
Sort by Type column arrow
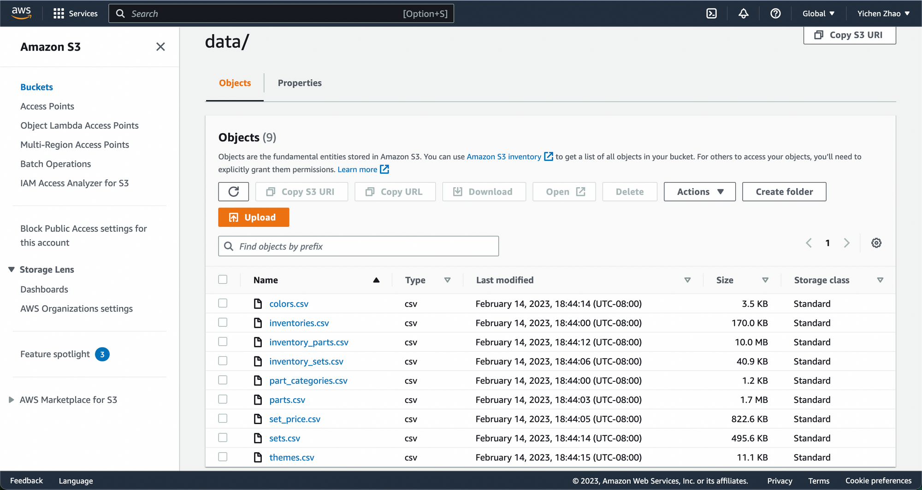[x=447, y=280]
